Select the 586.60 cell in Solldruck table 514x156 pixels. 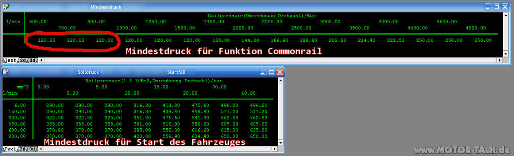pos(201,124)
